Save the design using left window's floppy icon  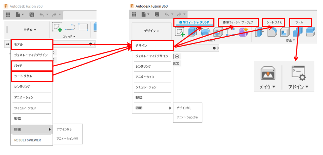(x=32, y=14)
